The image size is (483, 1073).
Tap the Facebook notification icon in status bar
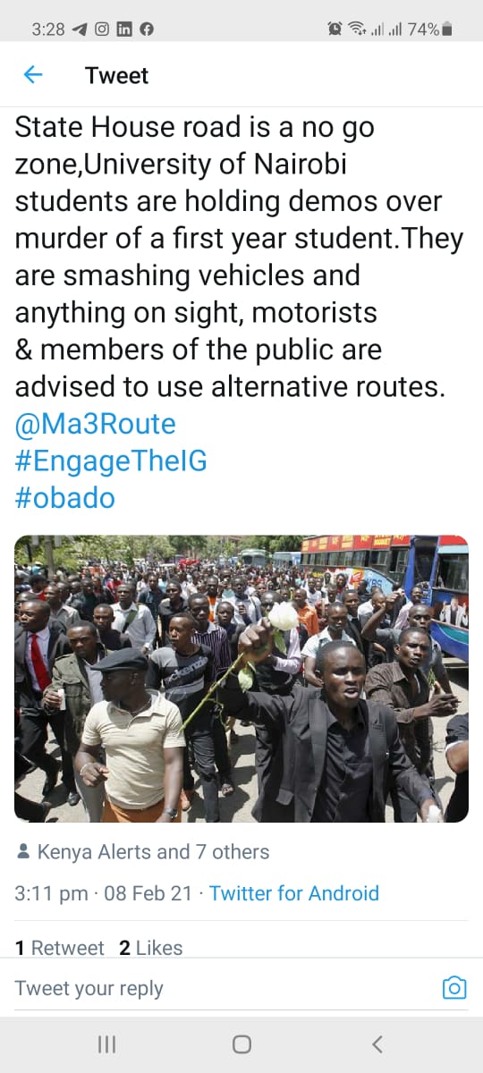pos(147,30)
